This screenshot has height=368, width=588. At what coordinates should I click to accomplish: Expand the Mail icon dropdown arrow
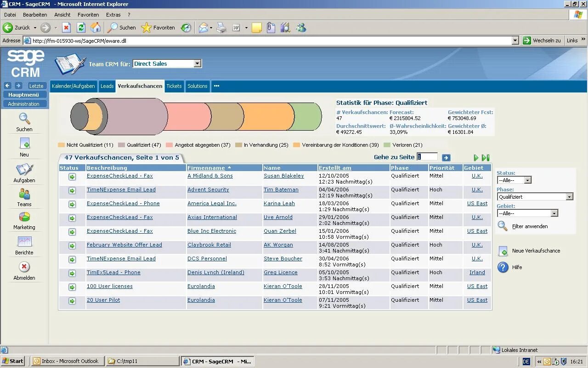click(x=211, y=28)
